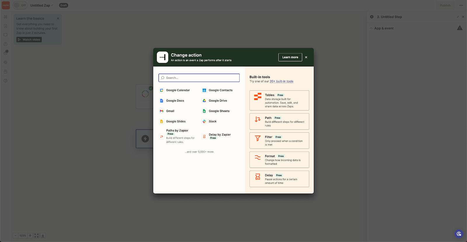Select the trigger step card on canvas
Image resolution: width=467 pixels, height=242 pixels.
pyautogui.click(x=145, y=97)
